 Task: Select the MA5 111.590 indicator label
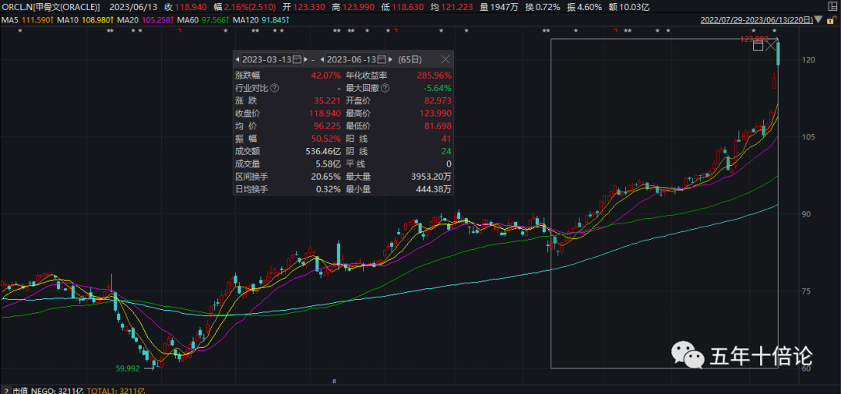[28, 20]
